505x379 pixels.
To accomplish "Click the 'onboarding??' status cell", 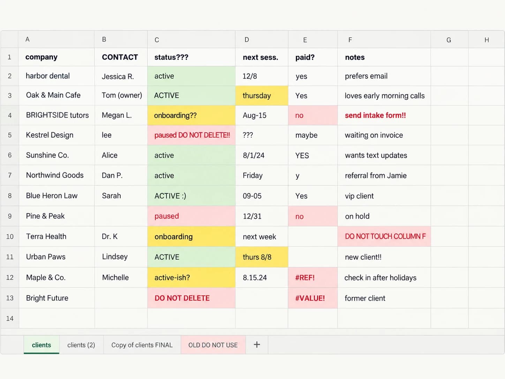I will click(191, 116).
